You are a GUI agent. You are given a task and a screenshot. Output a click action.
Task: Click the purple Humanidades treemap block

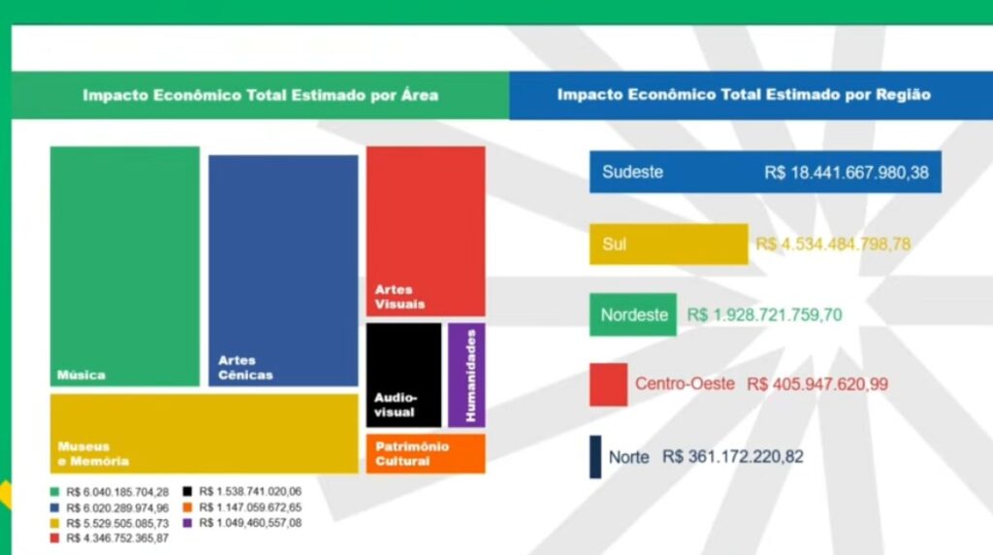click(x=467, y=375)
